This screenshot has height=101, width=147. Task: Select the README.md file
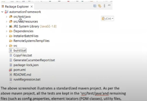[22, 75]
